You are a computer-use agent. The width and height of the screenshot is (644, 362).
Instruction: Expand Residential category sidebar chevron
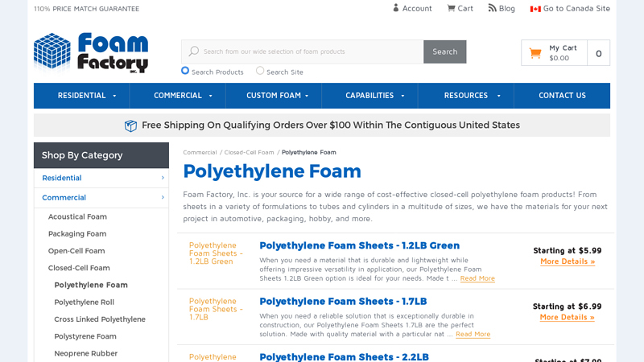coord(163,178)
